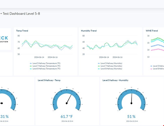Click the 51 % humidity reading
The height and width of the screenshot is (126, 164).
[x=131, y=116]
